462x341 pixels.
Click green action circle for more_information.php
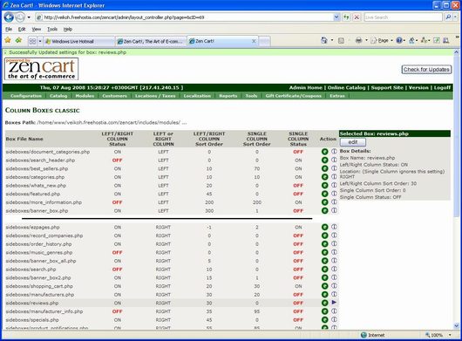tap(324, 202)
